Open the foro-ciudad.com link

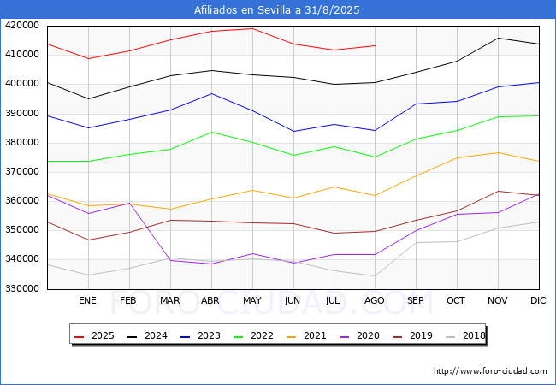(490, 371)
